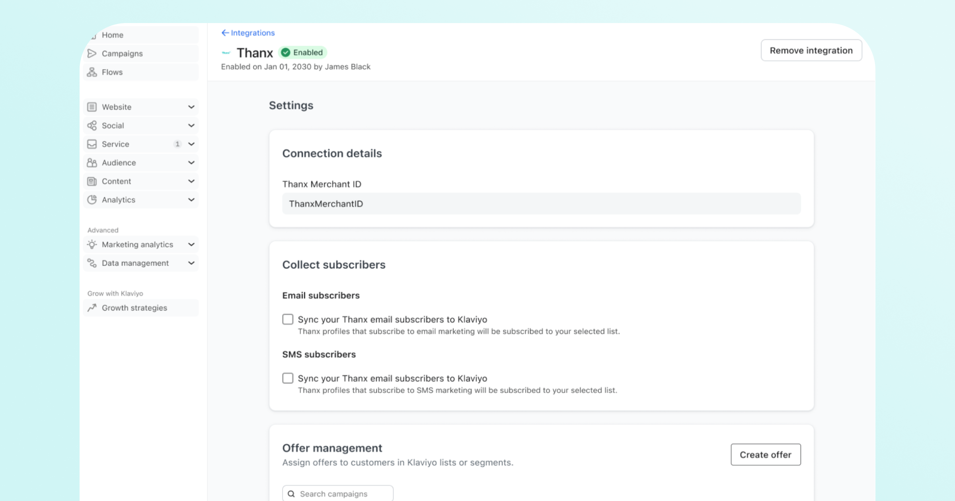Open Growth strategies menu item

click(134, 308)
